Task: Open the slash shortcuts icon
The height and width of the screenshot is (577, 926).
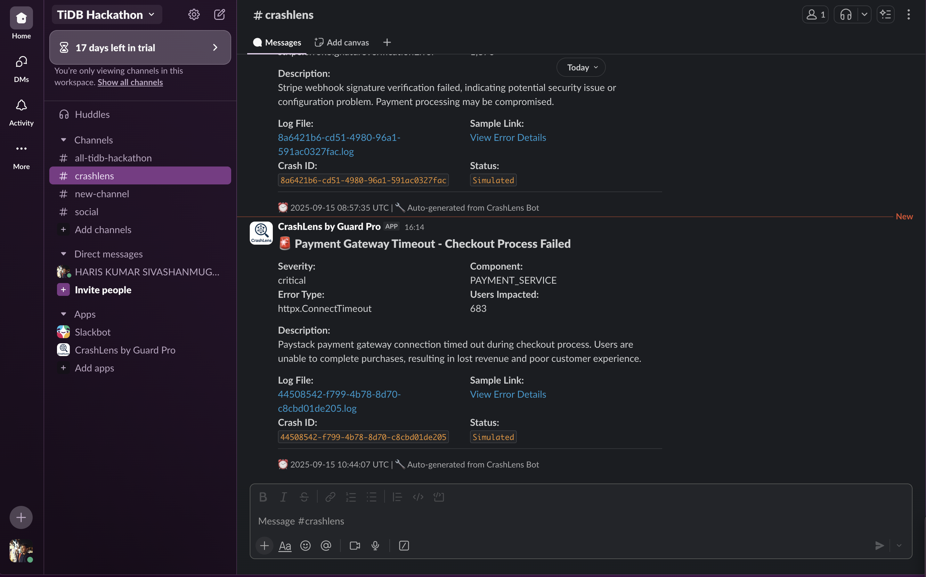Action: click(x=404, y=546)
